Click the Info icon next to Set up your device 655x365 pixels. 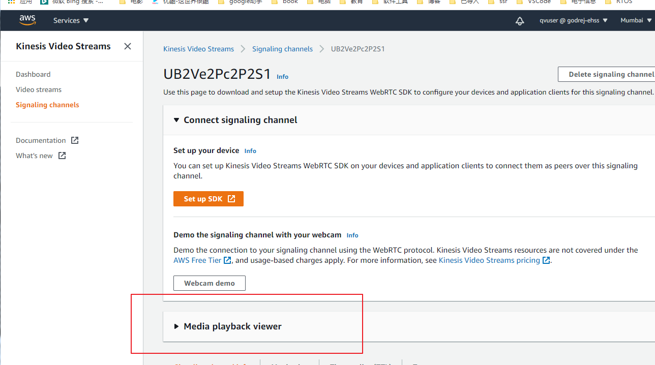(250, 150)
